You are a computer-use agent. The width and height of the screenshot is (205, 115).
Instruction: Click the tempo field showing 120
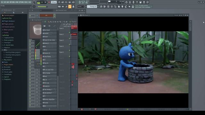(x=53, y=2)
